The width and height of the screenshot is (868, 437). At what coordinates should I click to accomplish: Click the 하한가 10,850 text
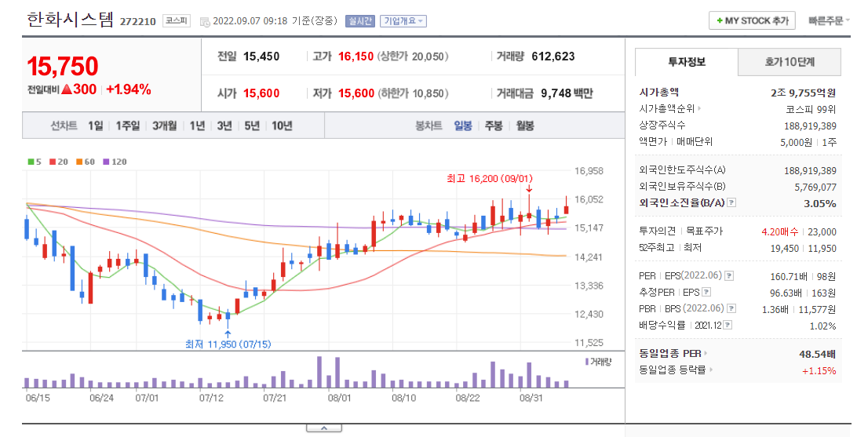pyautogui.click(x=413, y=93)
